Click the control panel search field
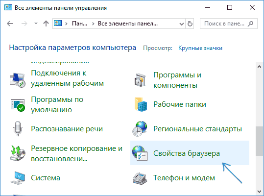 coord(228,24)
